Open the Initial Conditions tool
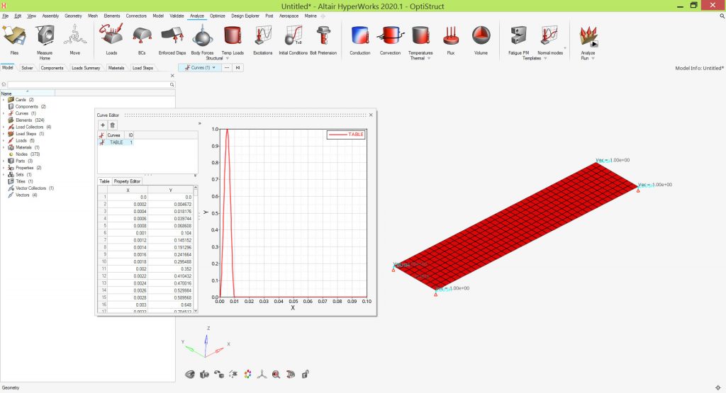Viewport: 726px width, 393px height. point(293,37)
